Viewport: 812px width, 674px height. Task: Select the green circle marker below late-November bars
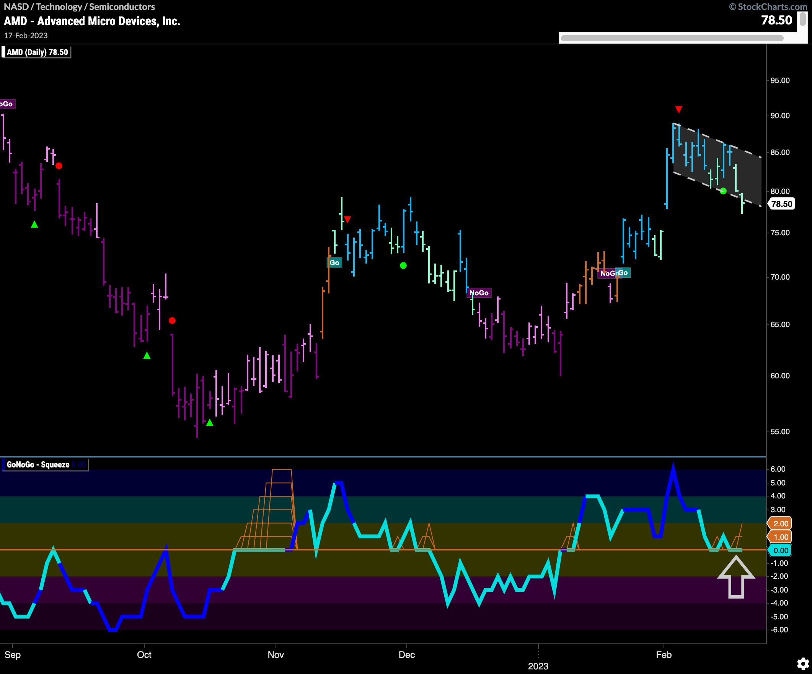point(403,265)
